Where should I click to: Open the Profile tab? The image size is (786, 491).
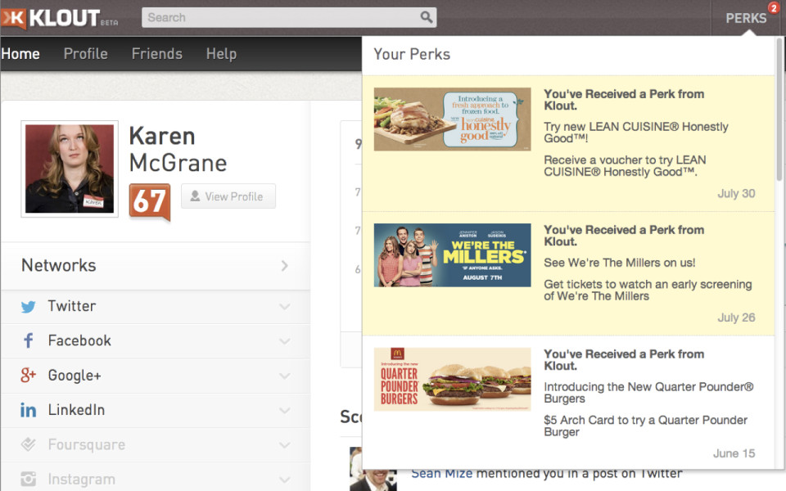pos(86,54)
